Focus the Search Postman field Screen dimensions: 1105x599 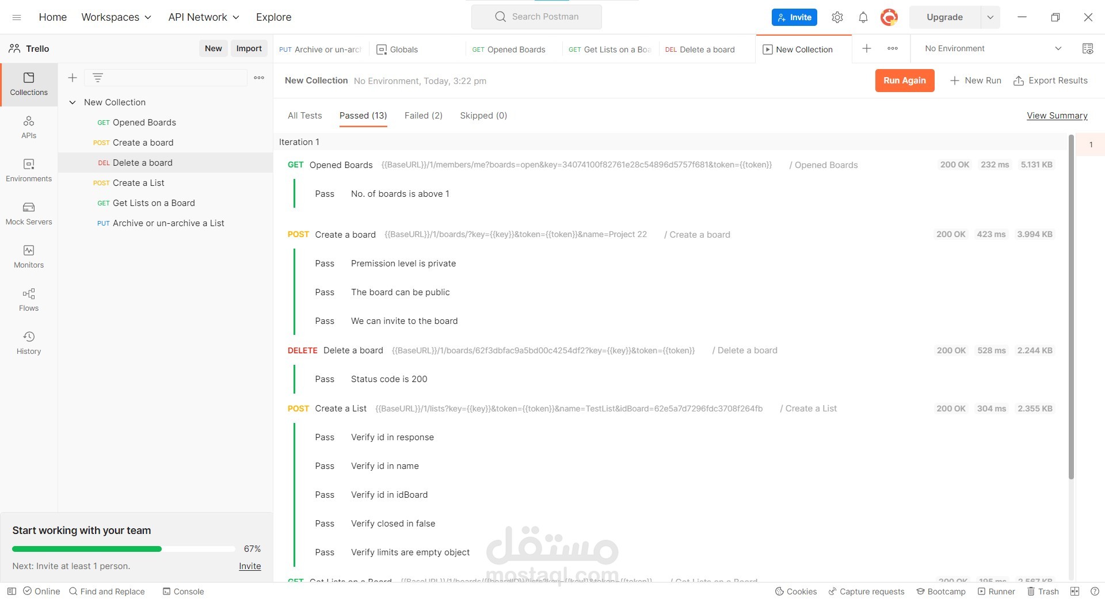click(x=536, y=17)
